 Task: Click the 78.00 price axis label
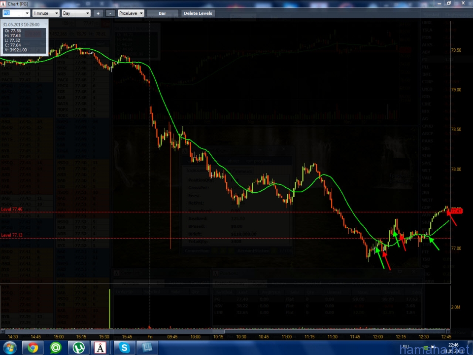(x=456, y=169)
